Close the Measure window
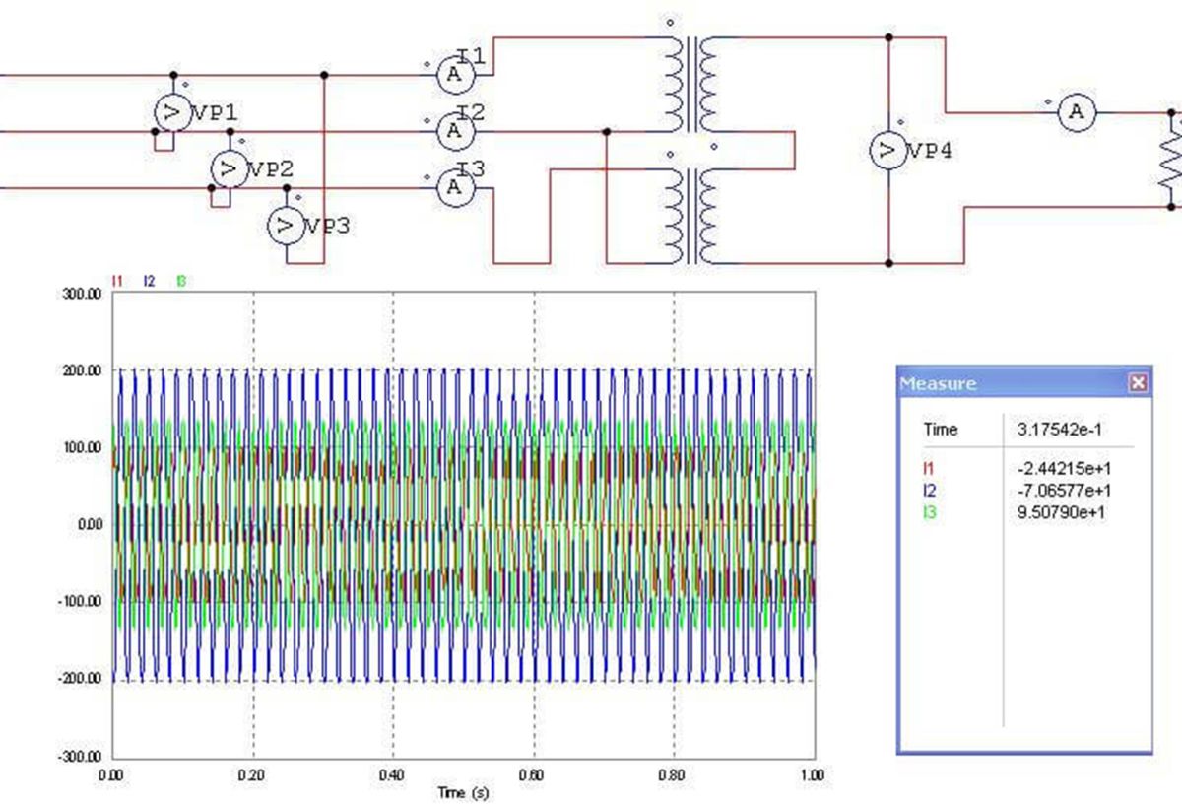The height and width of the screenshot is (804, 1182). point(1138,383)
